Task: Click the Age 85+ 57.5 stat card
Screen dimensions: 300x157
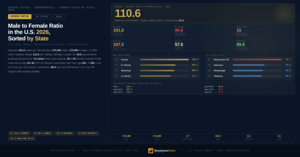Action: (x=203, y=45)
